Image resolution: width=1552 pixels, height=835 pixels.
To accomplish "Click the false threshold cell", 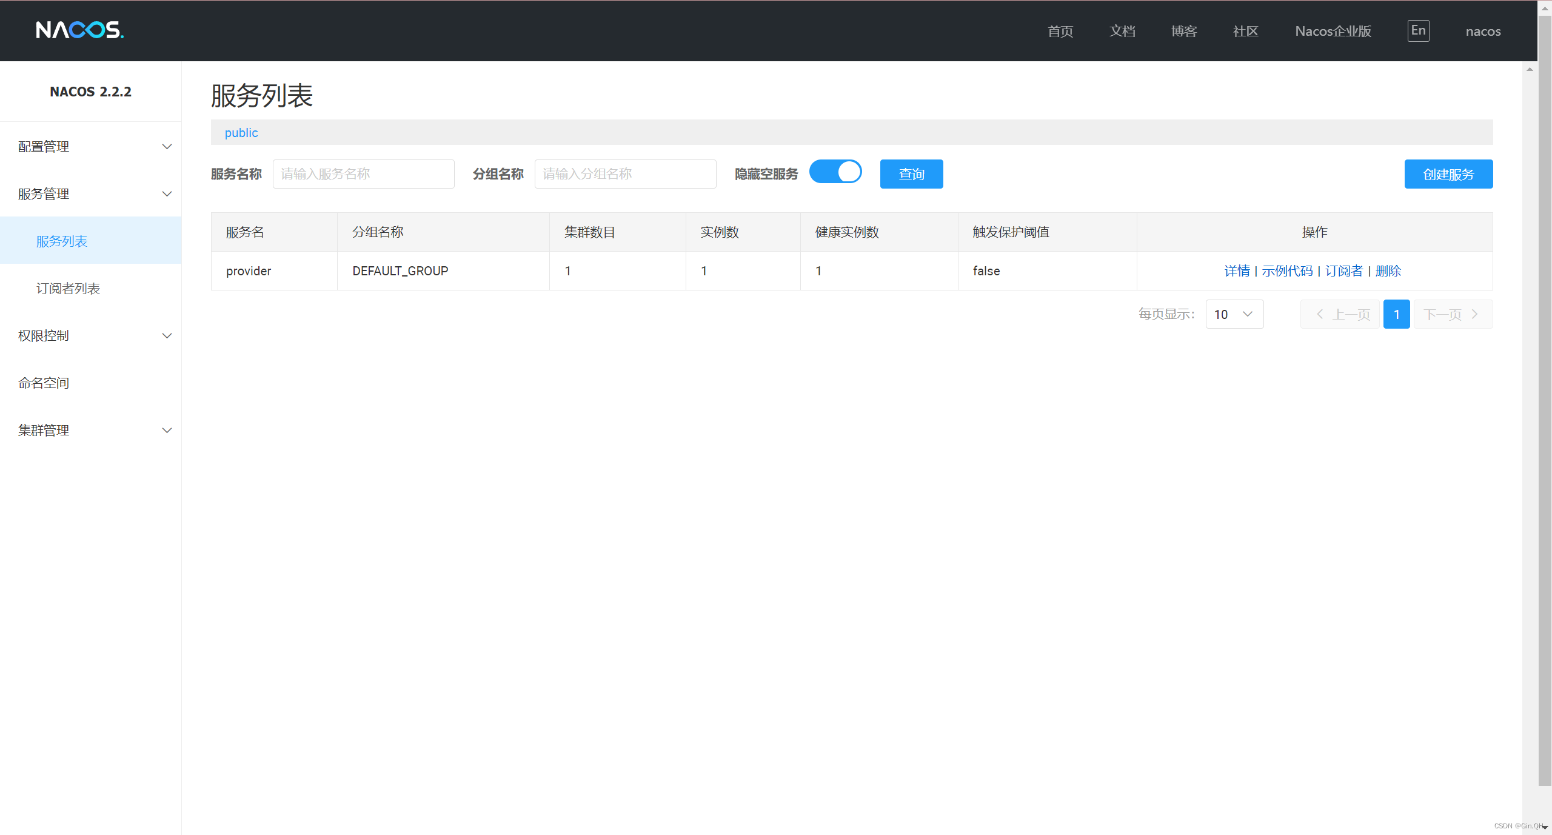I will [x=1047, y=271].
